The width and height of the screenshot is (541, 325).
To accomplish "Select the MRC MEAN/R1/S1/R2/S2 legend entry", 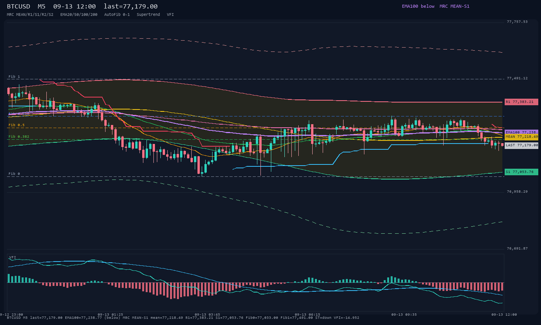I will [x=30, y=15].
